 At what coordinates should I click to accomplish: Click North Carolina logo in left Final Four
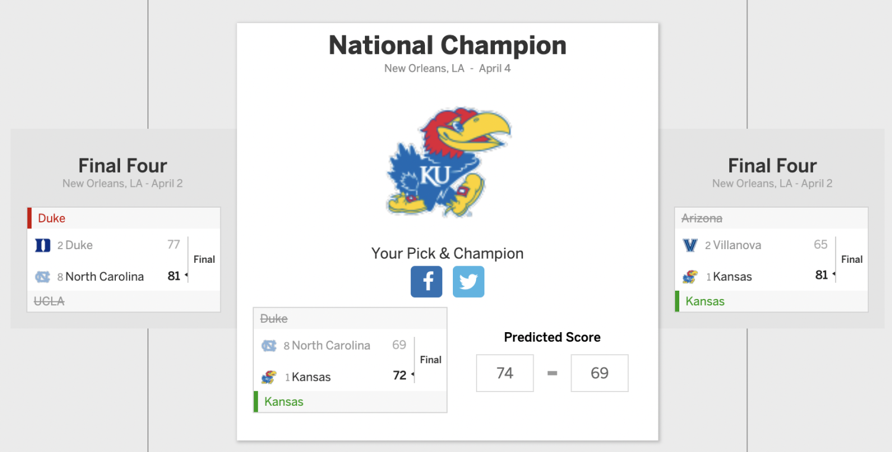(x=43, y=276)
